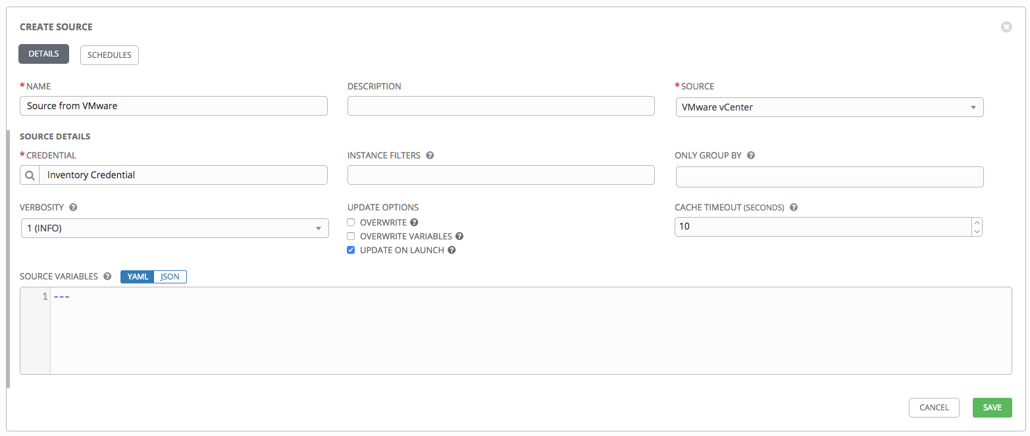1030x436 pixels.
Task: Uncheck Update on Launch checkbox
Action: [351, 250]
